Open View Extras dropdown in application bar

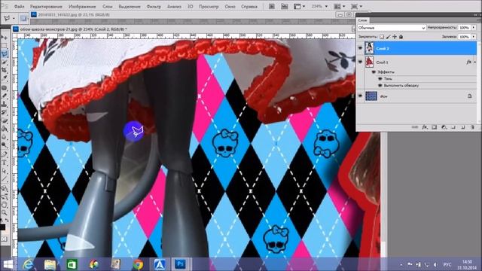pyautogui.click(x=300, y=6)
